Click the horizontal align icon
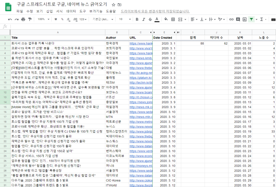 coord(192,19)
